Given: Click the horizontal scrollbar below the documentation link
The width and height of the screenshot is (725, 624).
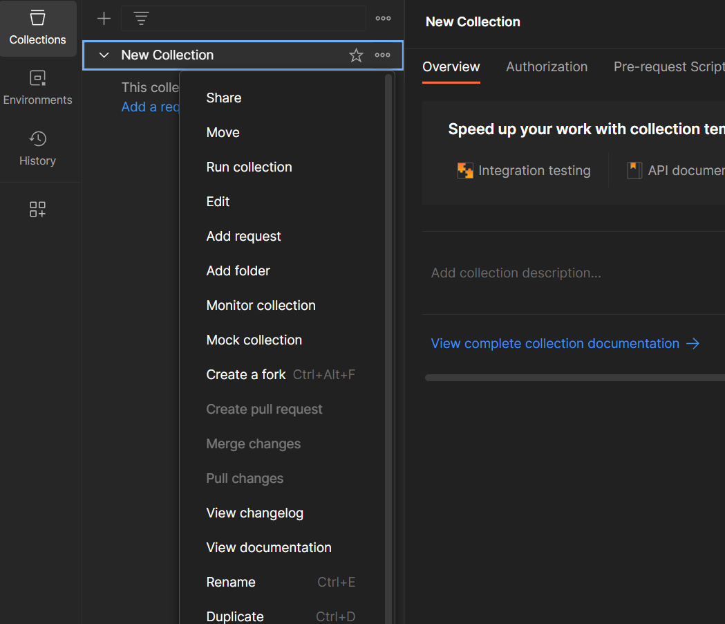Looking at the screenshot, I should click(x=574, y=378).
